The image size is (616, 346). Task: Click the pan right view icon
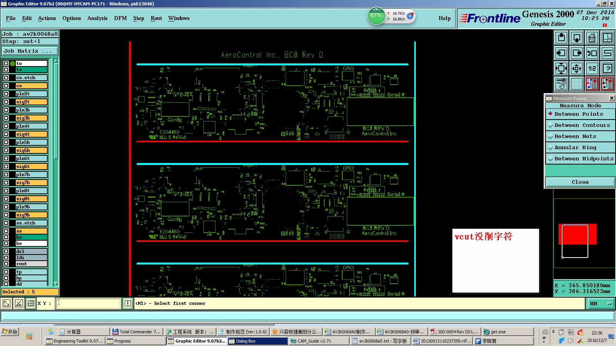pos(577,53)
